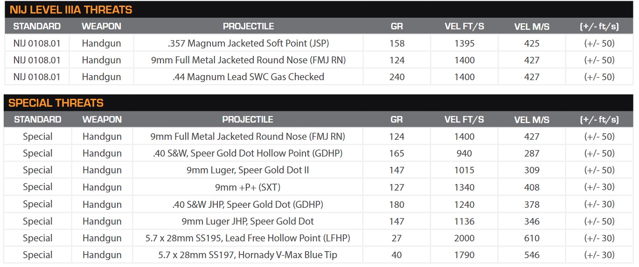Click the 5.7 x 28mm SS195 projectile cell
This screenshot has width=639, height=267.
click(x=248, y=238)
